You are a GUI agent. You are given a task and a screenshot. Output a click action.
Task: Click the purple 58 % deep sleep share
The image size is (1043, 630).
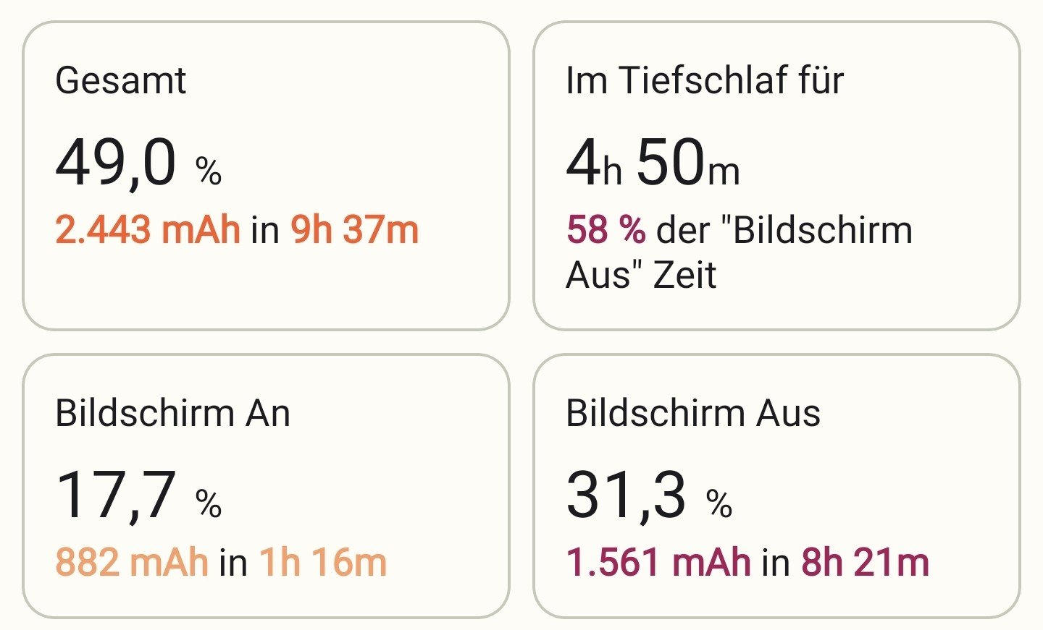click(606, 230)
